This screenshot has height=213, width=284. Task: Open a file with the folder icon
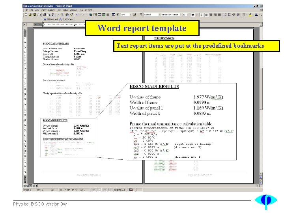pos(30,15)
